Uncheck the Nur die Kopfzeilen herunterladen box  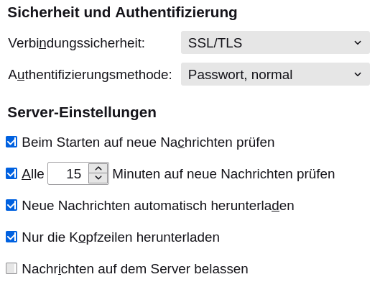[11, 237]
